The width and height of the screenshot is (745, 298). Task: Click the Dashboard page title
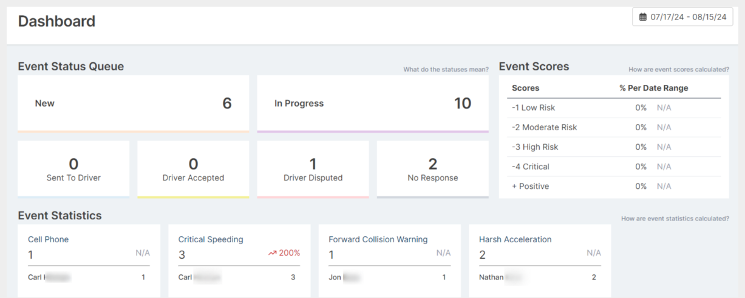pos(56,21)
